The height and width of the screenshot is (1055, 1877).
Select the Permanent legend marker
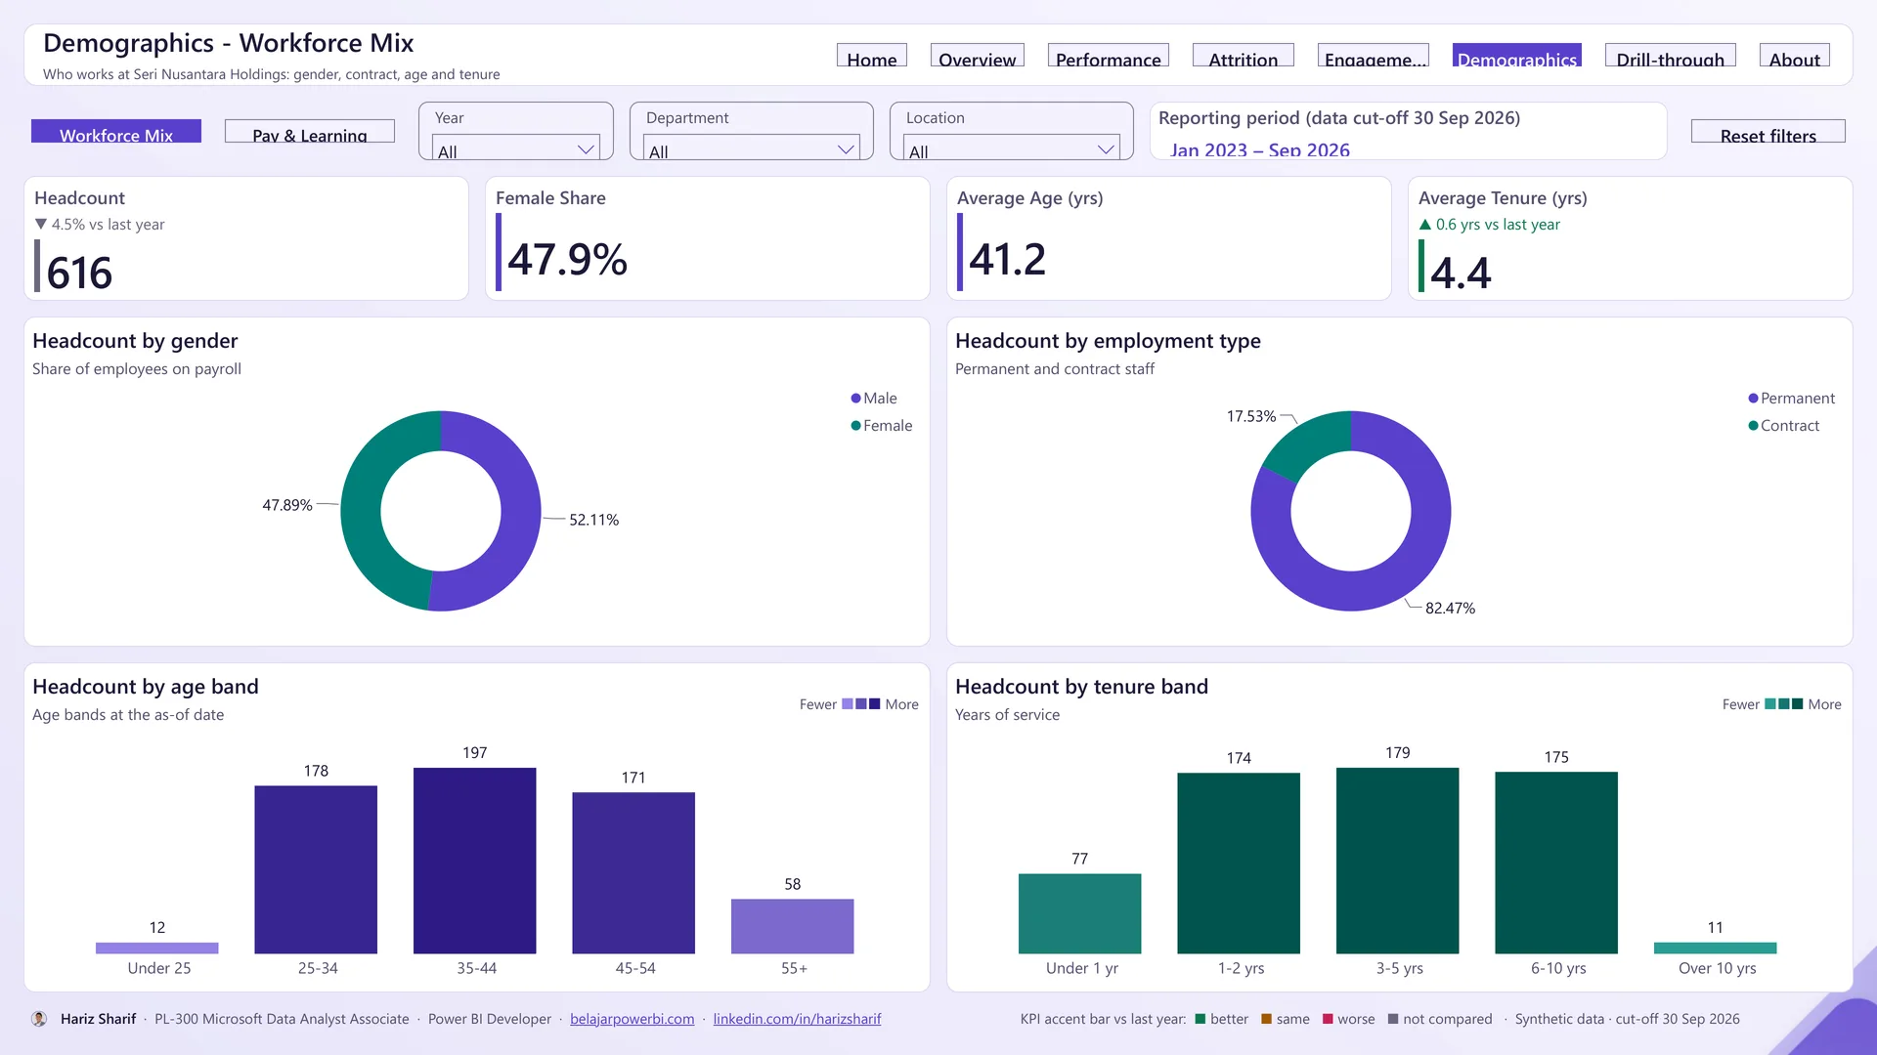pyautogui.click(x=1753, y=399)
